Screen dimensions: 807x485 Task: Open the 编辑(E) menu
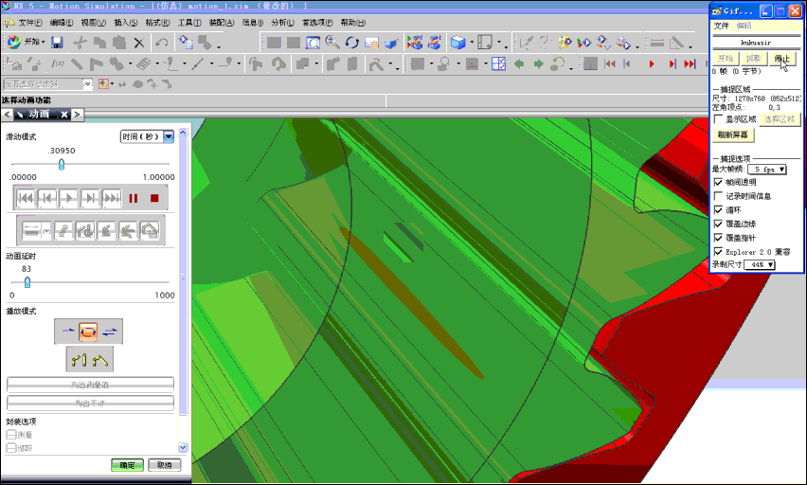point(62,23)
